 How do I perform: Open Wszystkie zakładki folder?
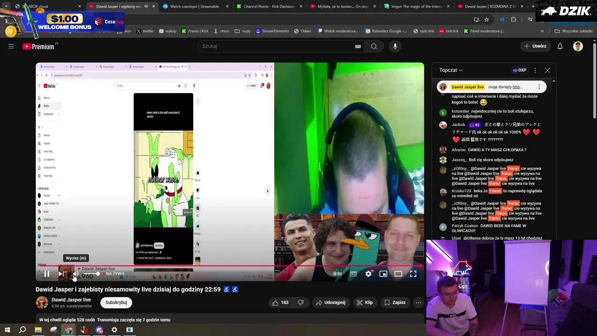pos(573,31)
